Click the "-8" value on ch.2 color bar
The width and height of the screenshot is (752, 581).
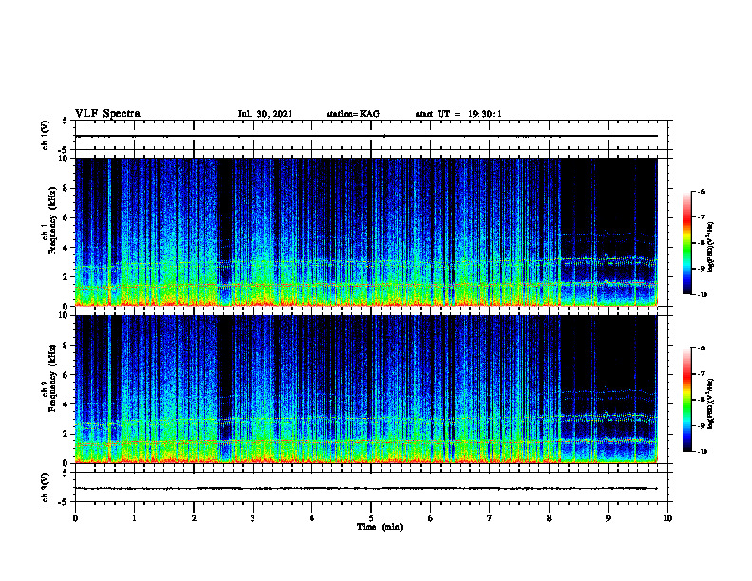(701, 400)
